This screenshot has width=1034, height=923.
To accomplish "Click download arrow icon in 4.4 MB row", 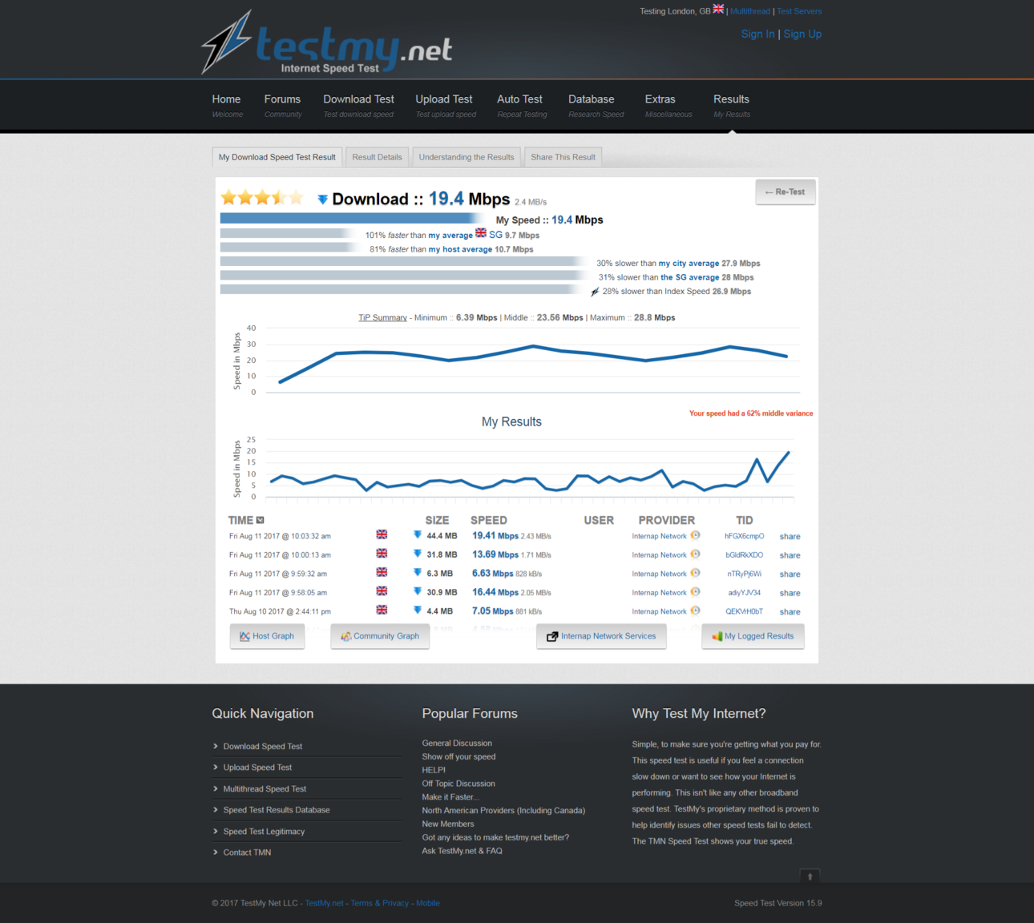I will 418,610.
